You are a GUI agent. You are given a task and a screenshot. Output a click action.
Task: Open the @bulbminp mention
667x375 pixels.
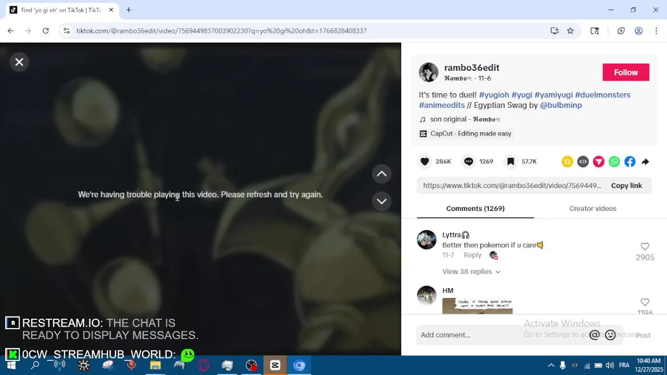coord(561,105)
